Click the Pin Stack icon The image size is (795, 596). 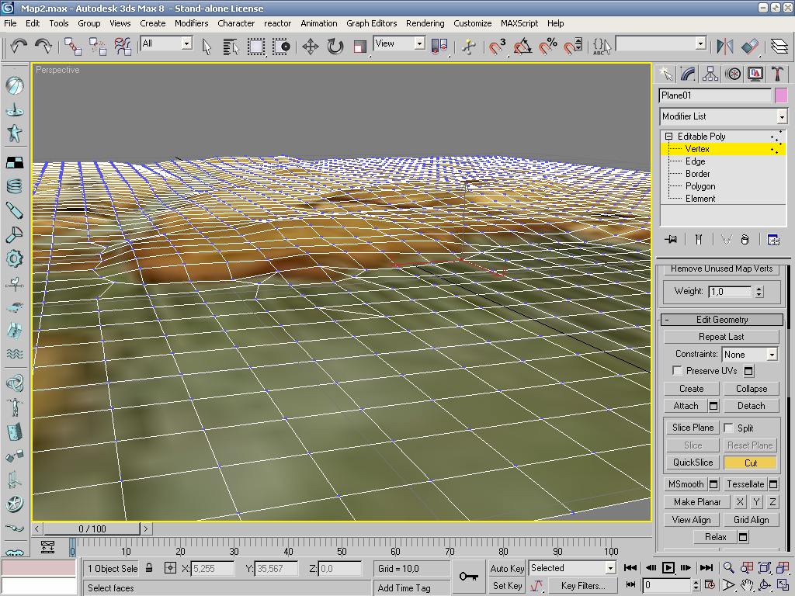pyautogui.click(x=671, y=239)
